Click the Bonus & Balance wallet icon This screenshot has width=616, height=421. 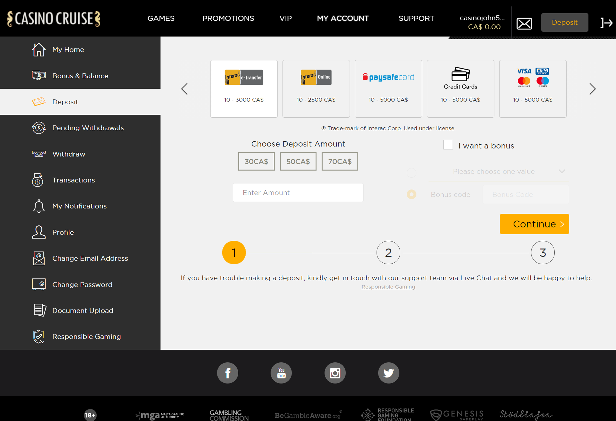39,76
